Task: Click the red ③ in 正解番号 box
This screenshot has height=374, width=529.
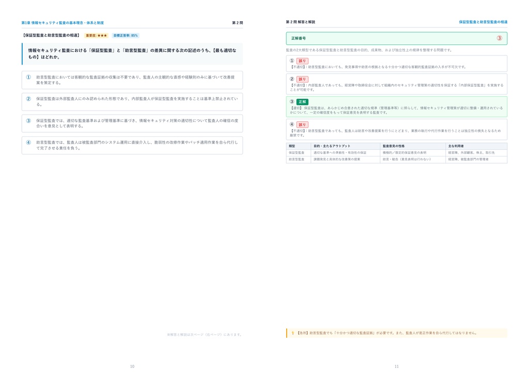Action: [x=500, y=38]
